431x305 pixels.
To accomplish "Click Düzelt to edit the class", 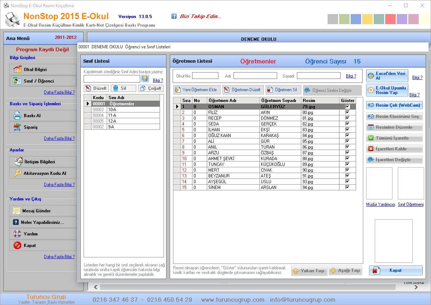I will click(96, 88).
